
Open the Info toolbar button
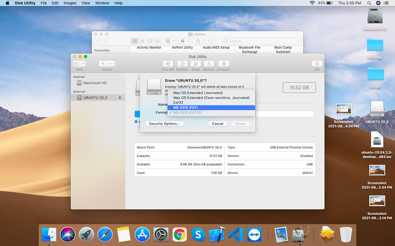[x=317, y=64]
